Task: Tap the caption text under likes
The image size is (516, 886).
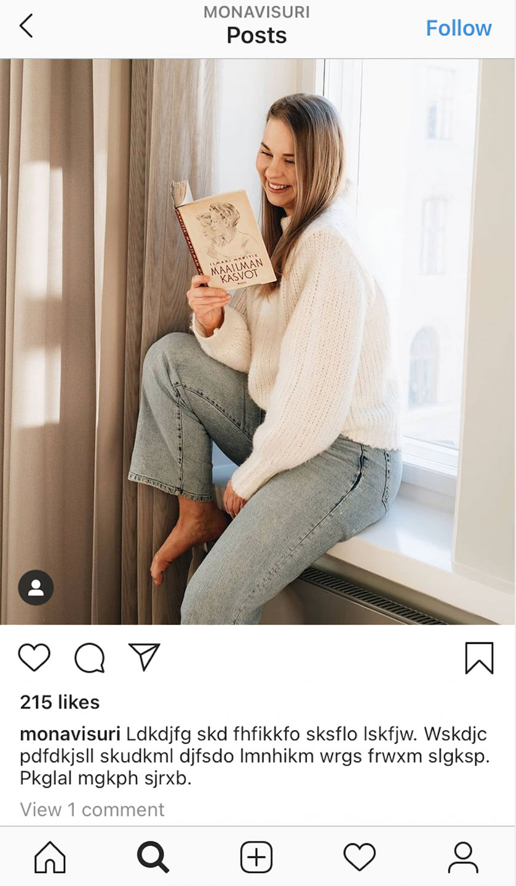Action: (x=255, y=756)
